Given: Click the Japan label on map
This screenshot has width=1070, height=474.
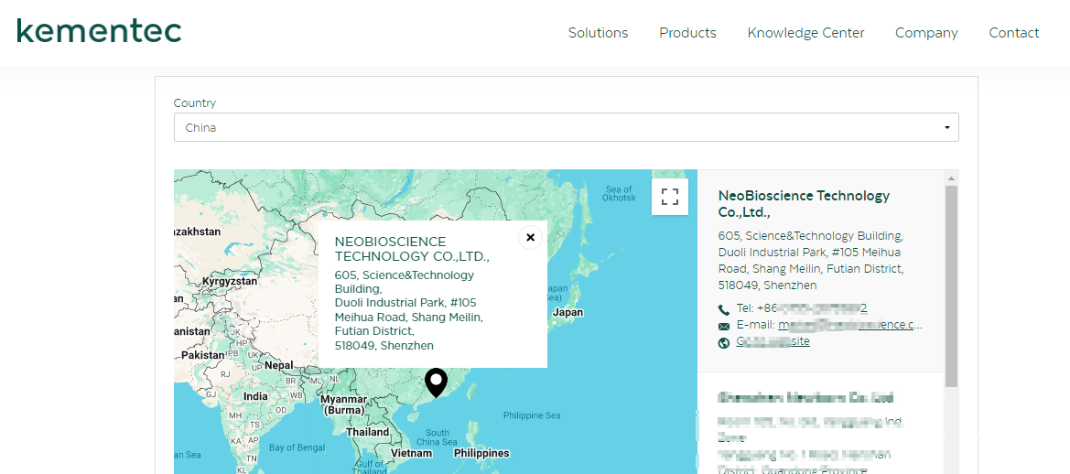Looking at the screenshot, I should click(x=567, y=312).
